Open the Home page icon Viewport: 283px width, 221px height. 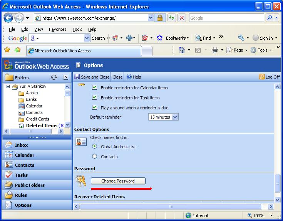(x=182, y=50)
